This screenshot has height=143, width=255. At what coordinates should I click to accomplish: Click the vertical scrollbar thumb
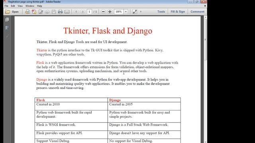pyautogui.click(x=206, y=39)
